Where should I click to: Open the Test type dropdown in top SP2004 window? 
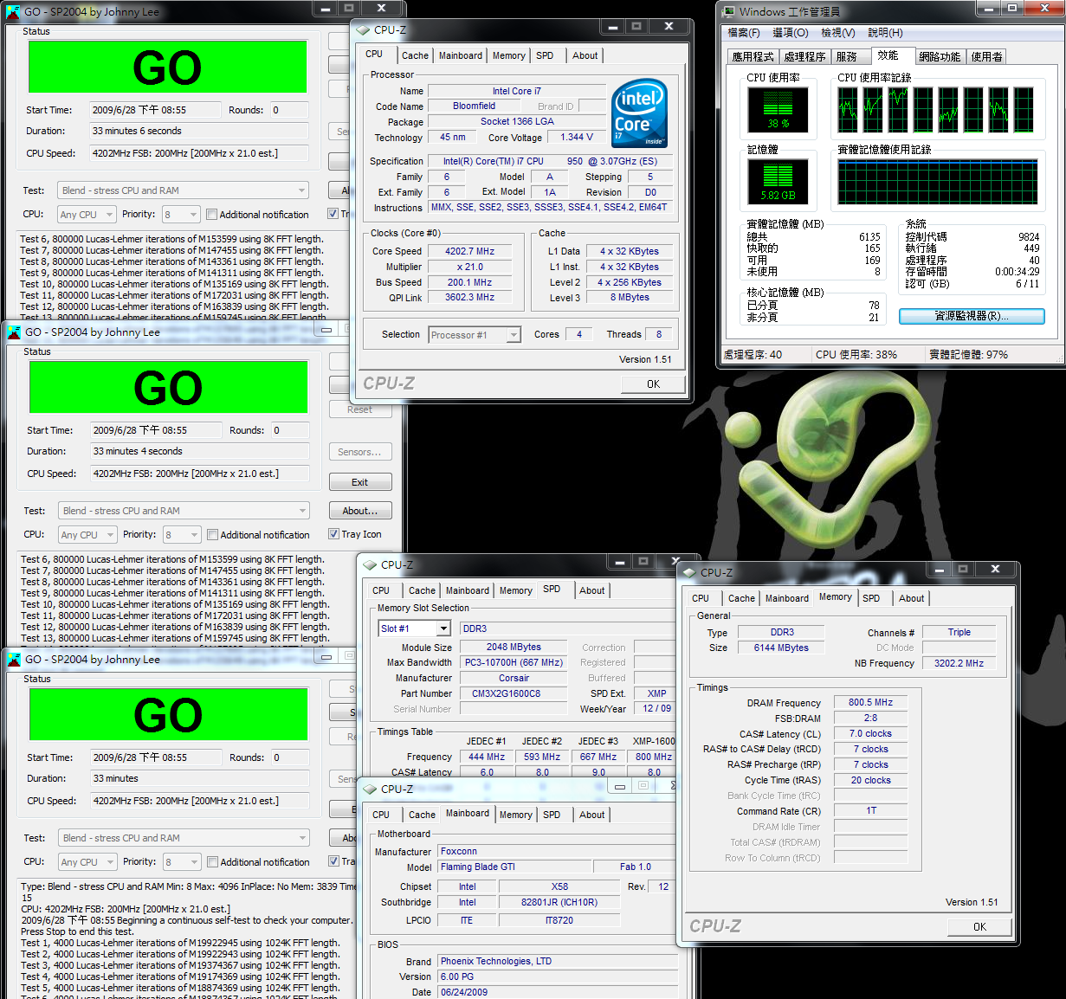pos(183,190)
